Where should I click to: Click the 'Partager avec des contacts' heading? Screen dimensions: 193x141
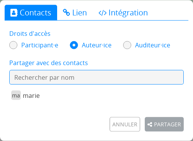pos(49,63)
